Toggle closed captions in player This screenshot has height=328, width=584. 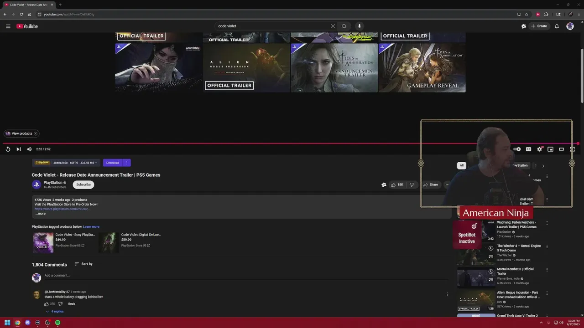(528, 149)
